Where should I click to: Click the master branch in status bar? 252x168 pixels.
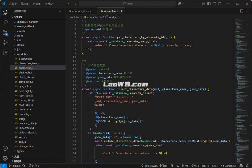[x=15, y=165]
